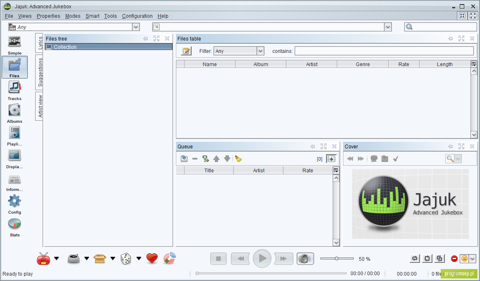This screenshot has width=480, height=281.
Task: Open the Tracks perspective
Action: coord(14,90)
